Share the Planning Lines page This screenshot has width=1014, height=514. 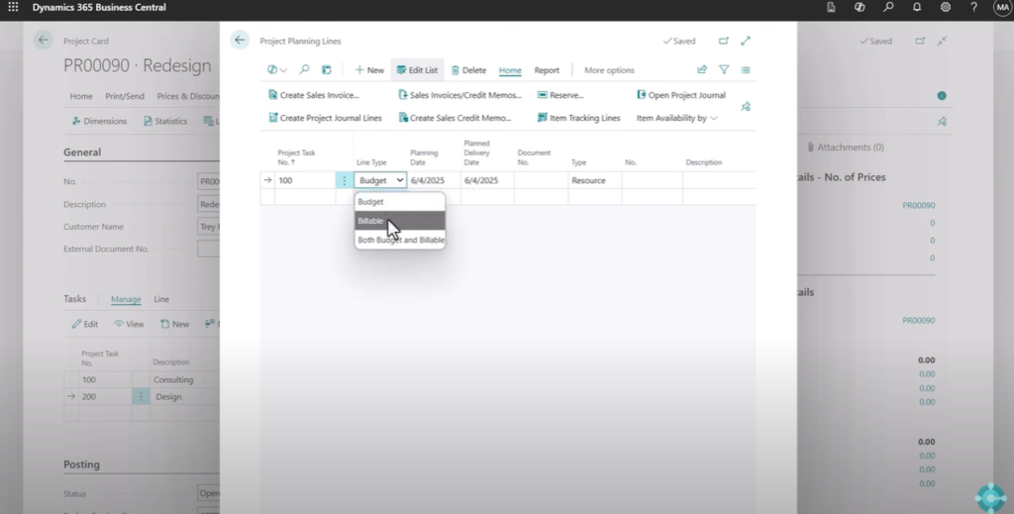(702, 70)
